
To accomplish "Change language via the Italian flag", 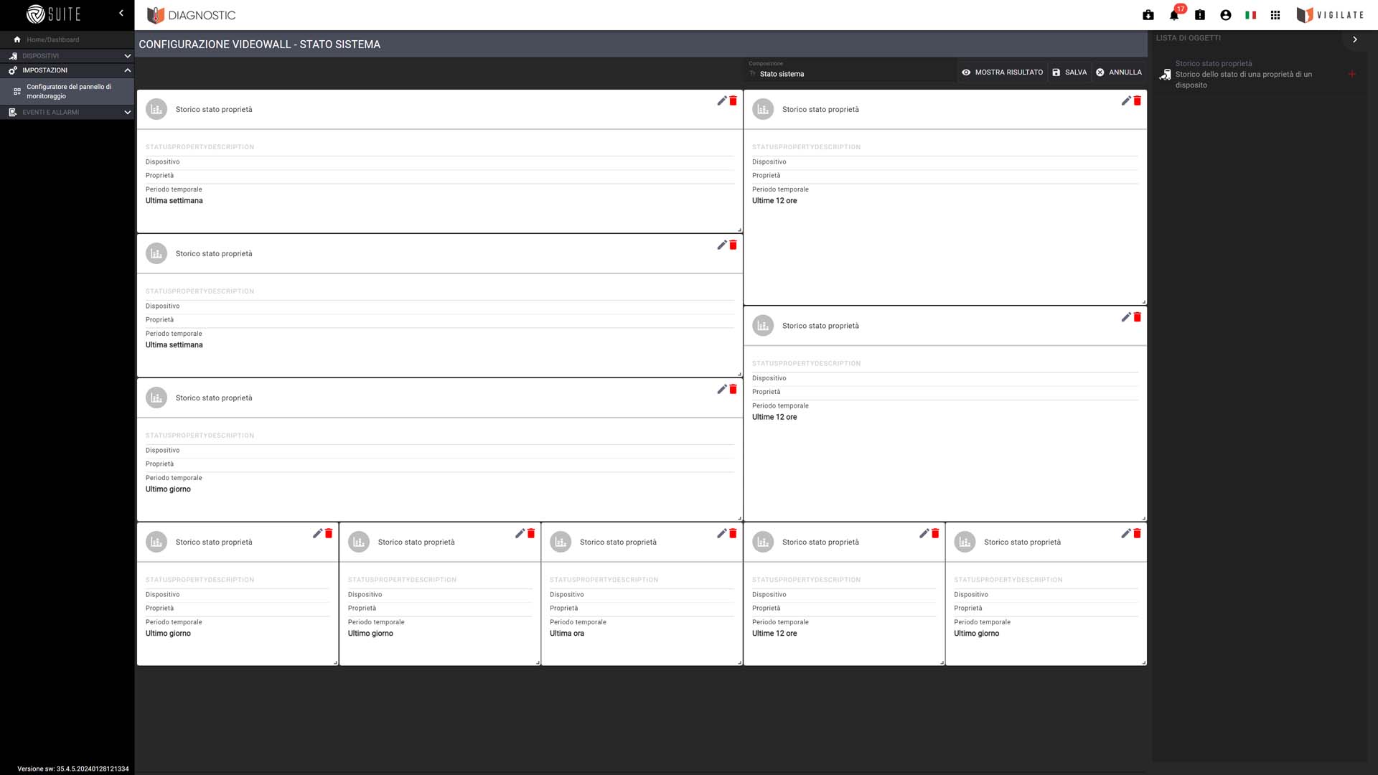I will [x=1251, y=15].
